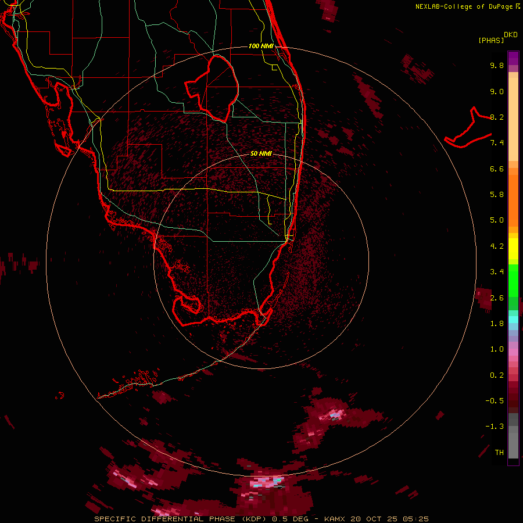The width and height of the screenshot is (523, 523).
Task: Click the Specific Differential Phase (KDP) caption
Action: tap(181, 519)
